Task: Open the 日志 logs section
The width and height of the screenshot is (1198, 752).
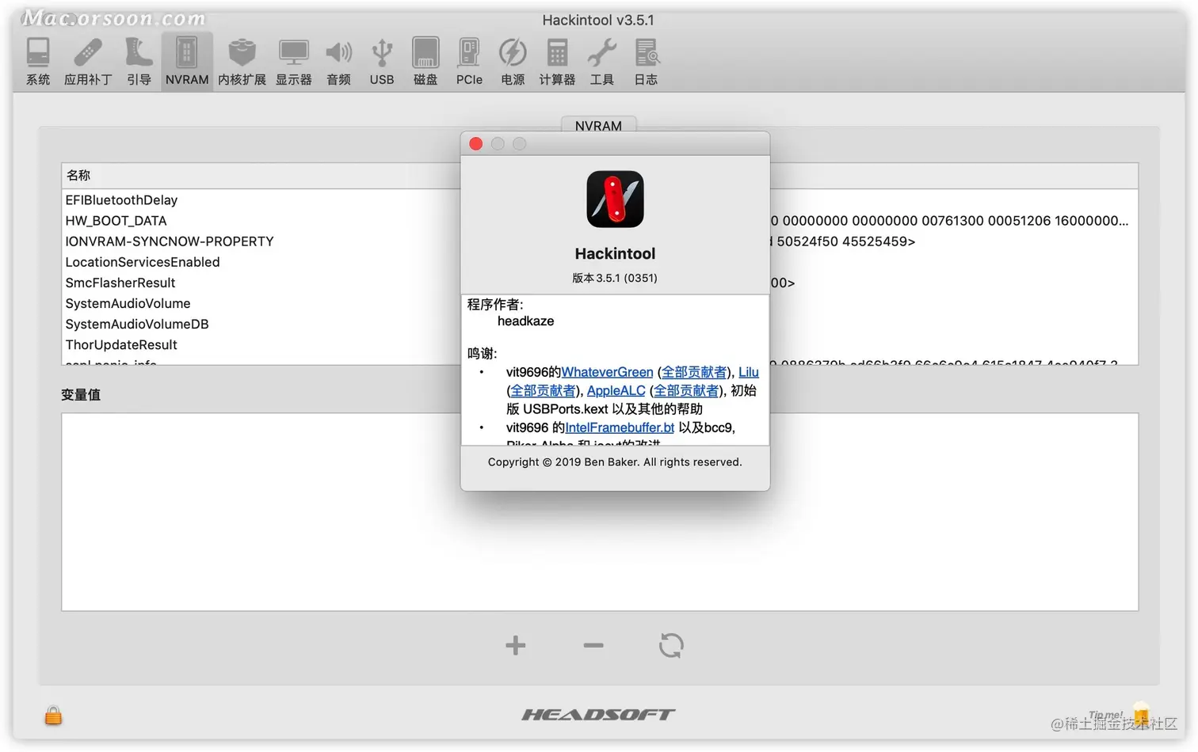Action: click(x=646, y=61)
